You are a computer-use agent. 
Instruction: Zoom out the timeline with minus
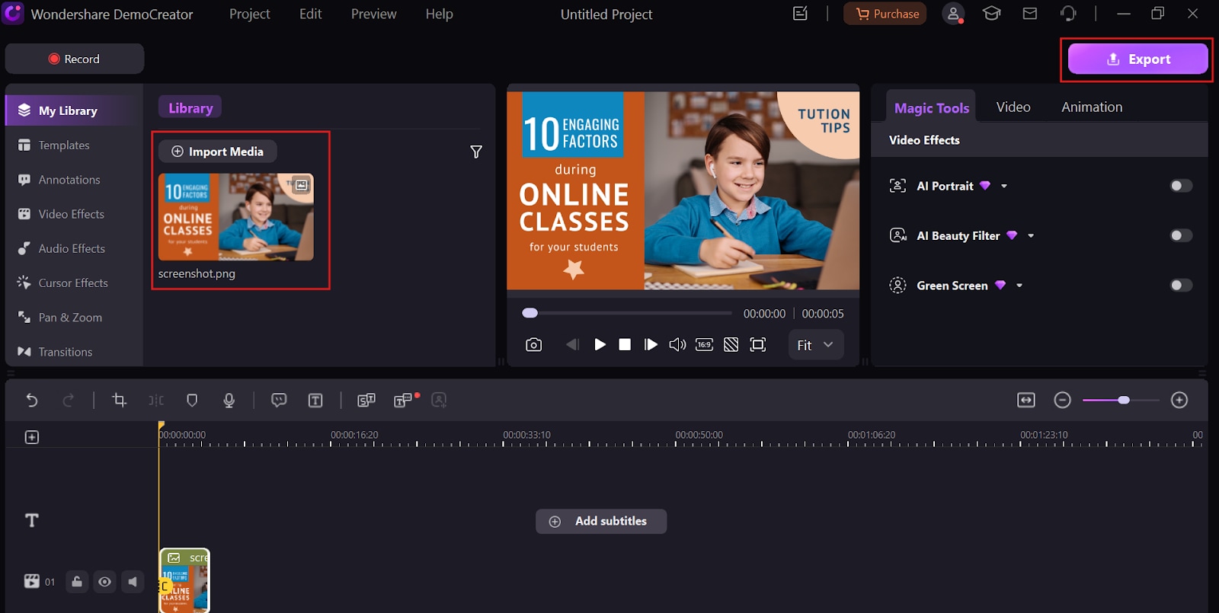tap(1063, 400)
